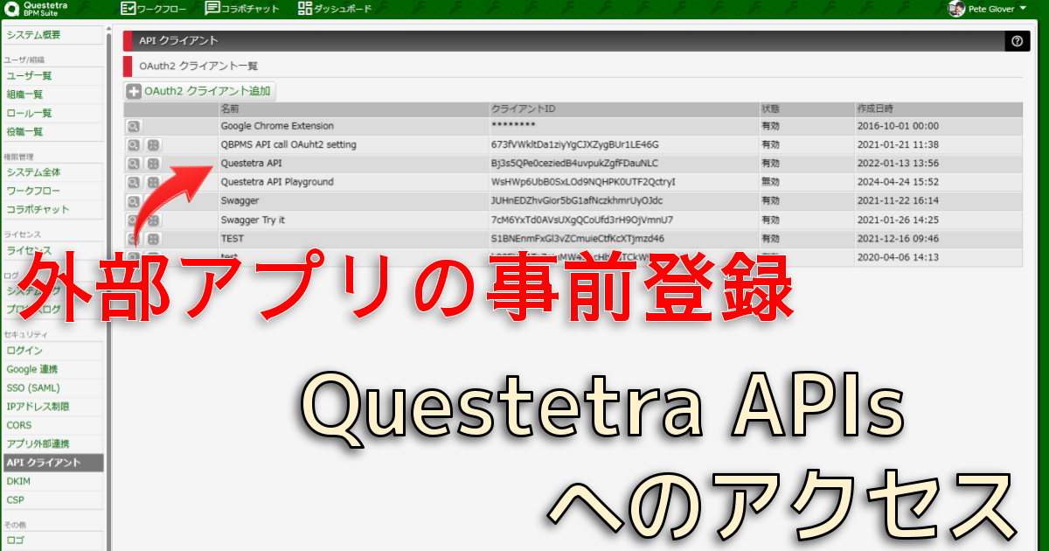Edit the QBPMS API call OAuht2 setting client
The width and height of the screenshot is (1049, 551).
154,145
